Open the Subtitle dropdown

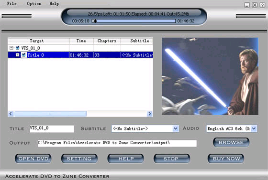click(145, 129)
